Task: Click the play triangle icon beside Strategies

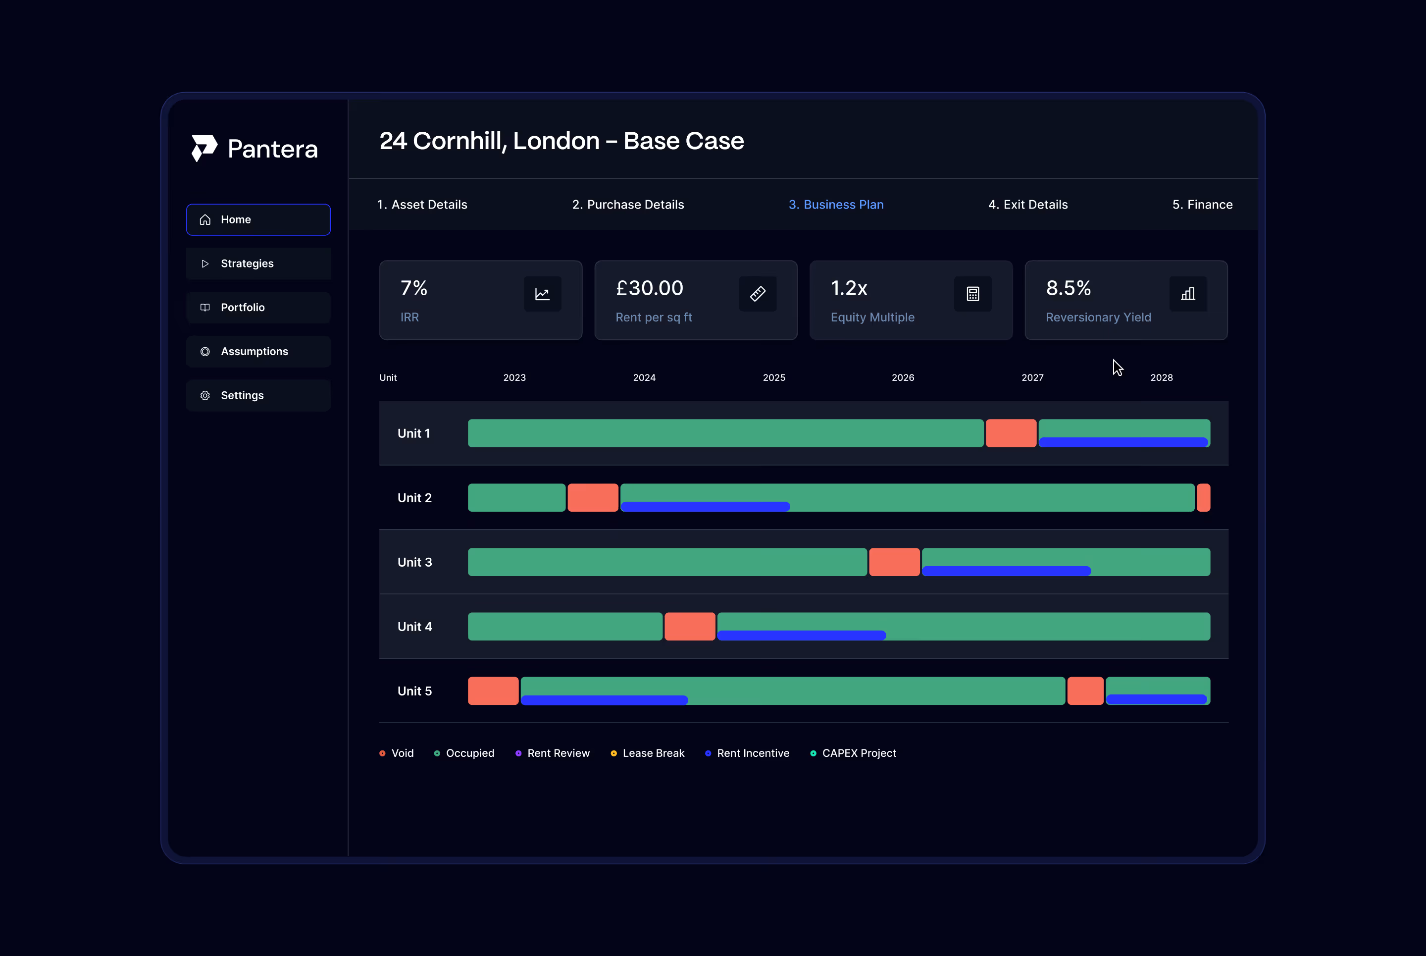Action: pyautogui.click(x=205, y=264)
